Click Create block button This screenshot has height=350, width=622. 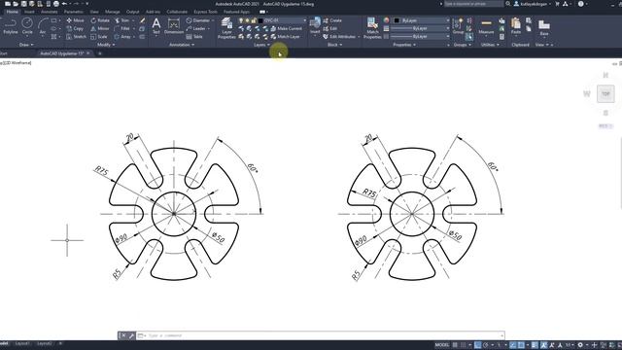(332, 20)
